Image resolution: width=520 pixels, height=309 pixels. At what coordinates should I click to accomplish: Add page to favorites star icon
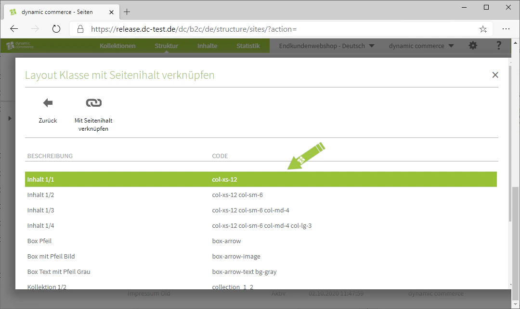[x=483, y=29]
